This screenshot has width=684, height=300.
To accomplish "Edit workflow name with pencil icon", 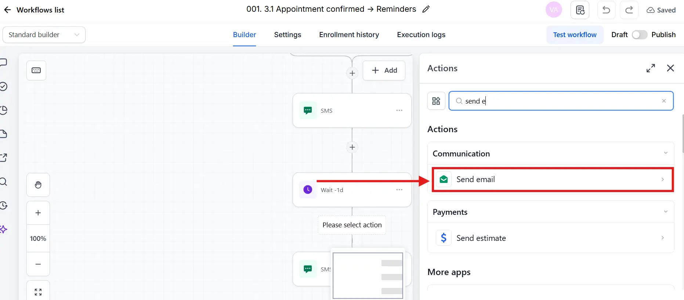I will pos(426,9).
